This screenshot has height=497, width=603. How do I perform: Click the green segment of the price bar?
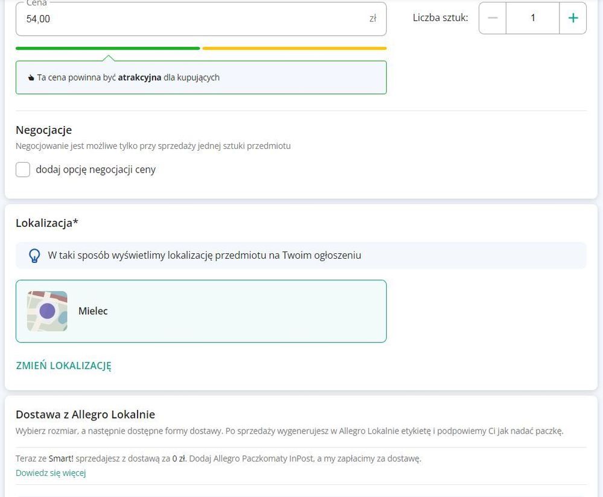107,48
